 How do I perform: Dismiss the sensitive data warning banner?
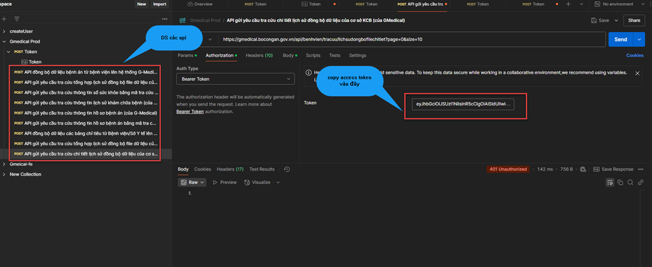pos(637,73)
